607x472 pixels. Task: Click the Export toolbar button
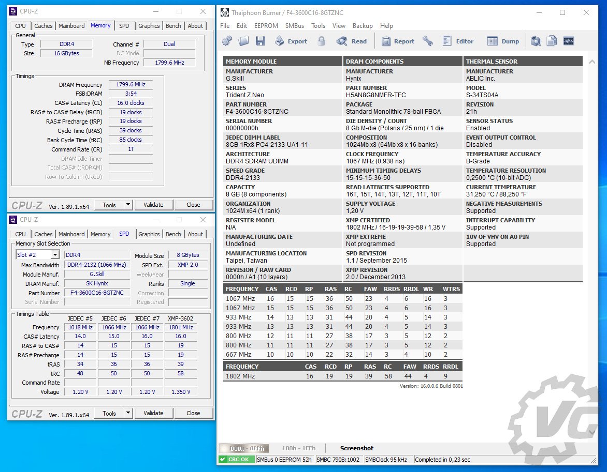(x=291, y=41)
